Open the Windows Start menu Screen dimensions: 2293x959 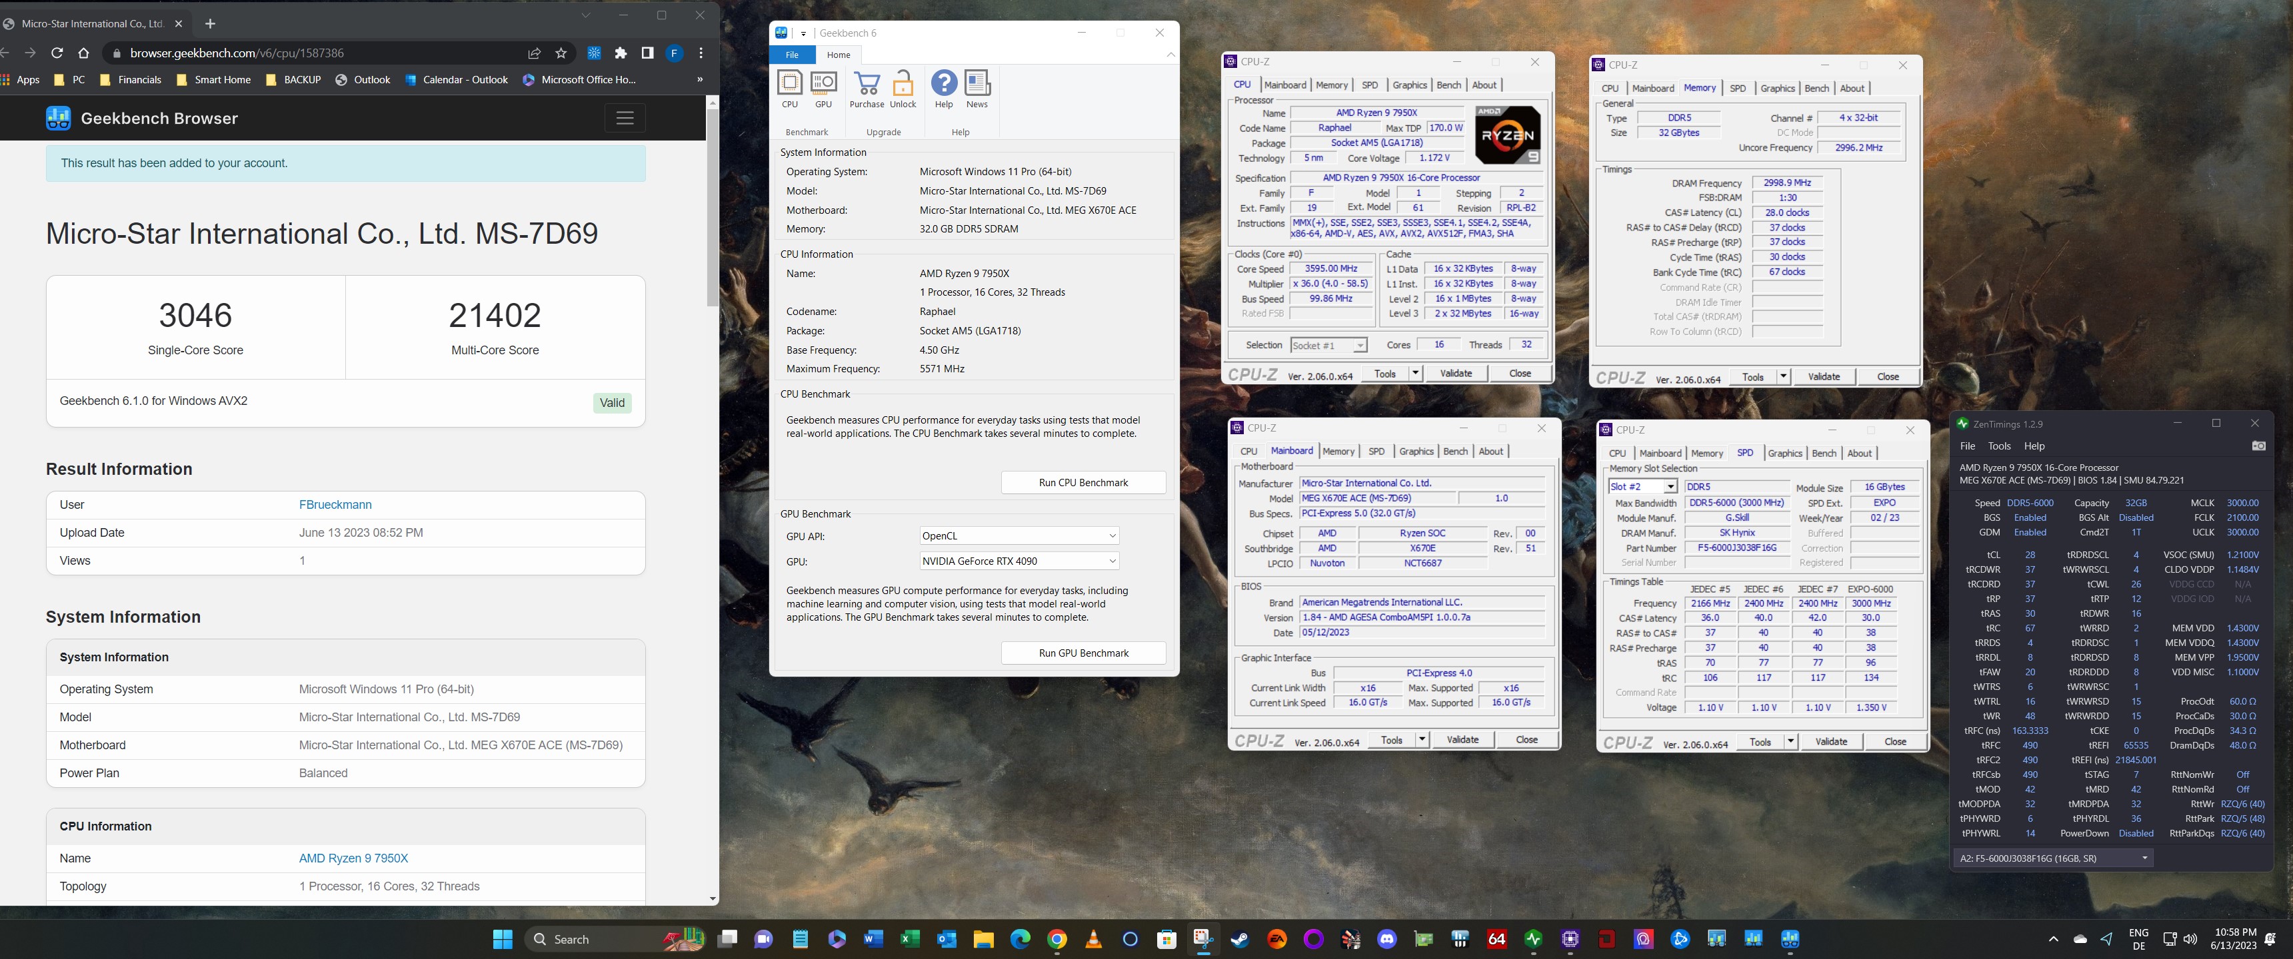click(x=503, y=938)
